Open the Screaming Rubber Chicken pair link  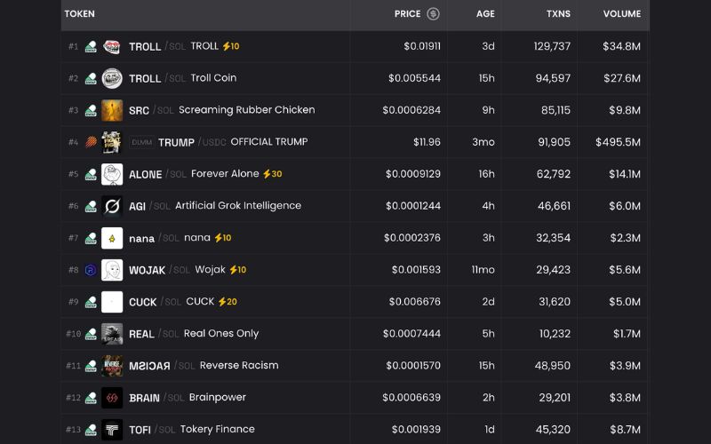click(x=247, y=110)
